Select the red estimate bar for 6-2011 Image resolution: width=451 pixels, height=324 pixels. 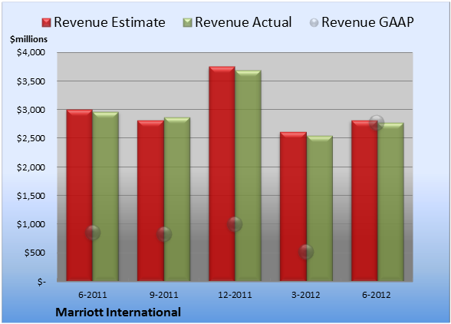80,195
